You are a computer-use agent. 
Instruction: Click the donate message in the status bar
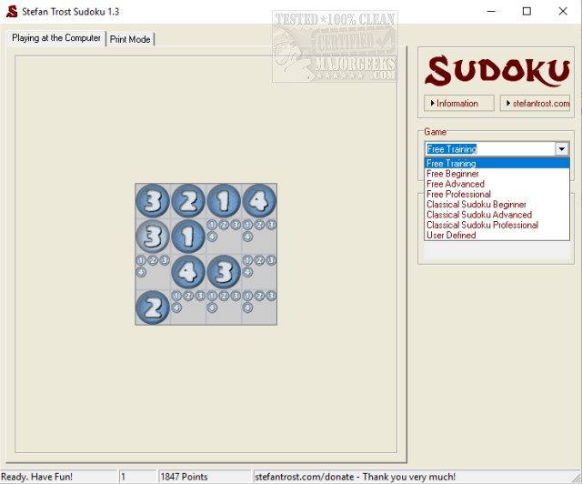[x=355, y=477]
